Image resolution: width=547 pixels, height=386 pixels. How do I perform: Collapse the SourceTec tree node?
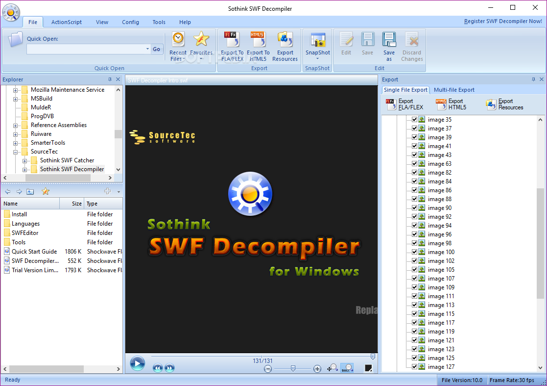15,152
